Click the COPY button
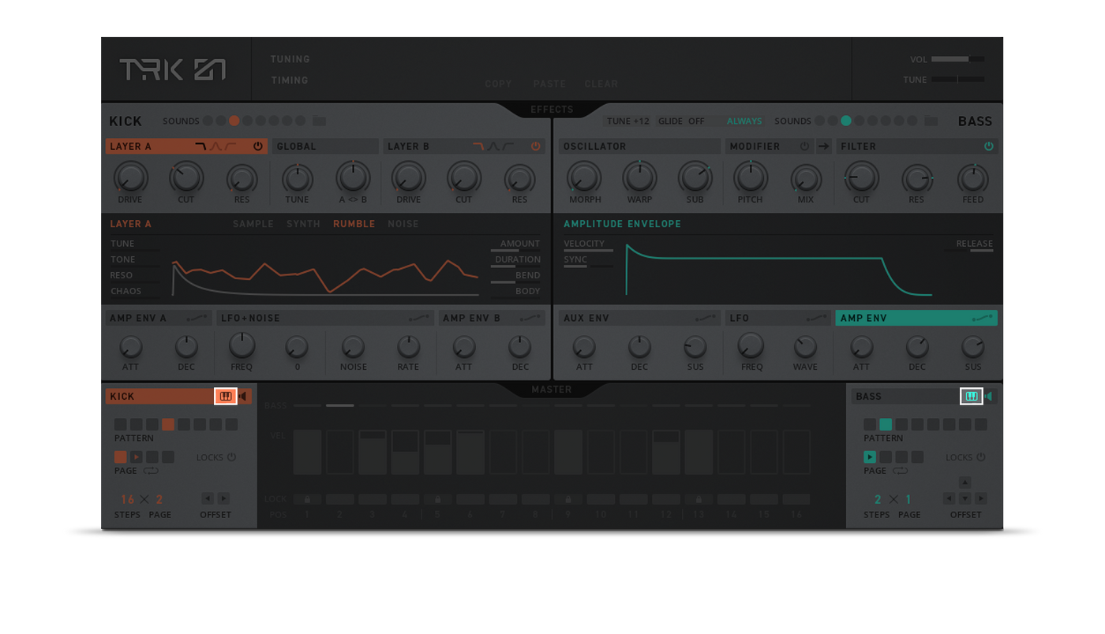 tap(498, 84)
